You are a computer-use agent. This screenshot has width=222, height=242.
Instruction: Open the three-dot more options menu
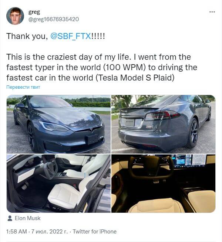212,12
